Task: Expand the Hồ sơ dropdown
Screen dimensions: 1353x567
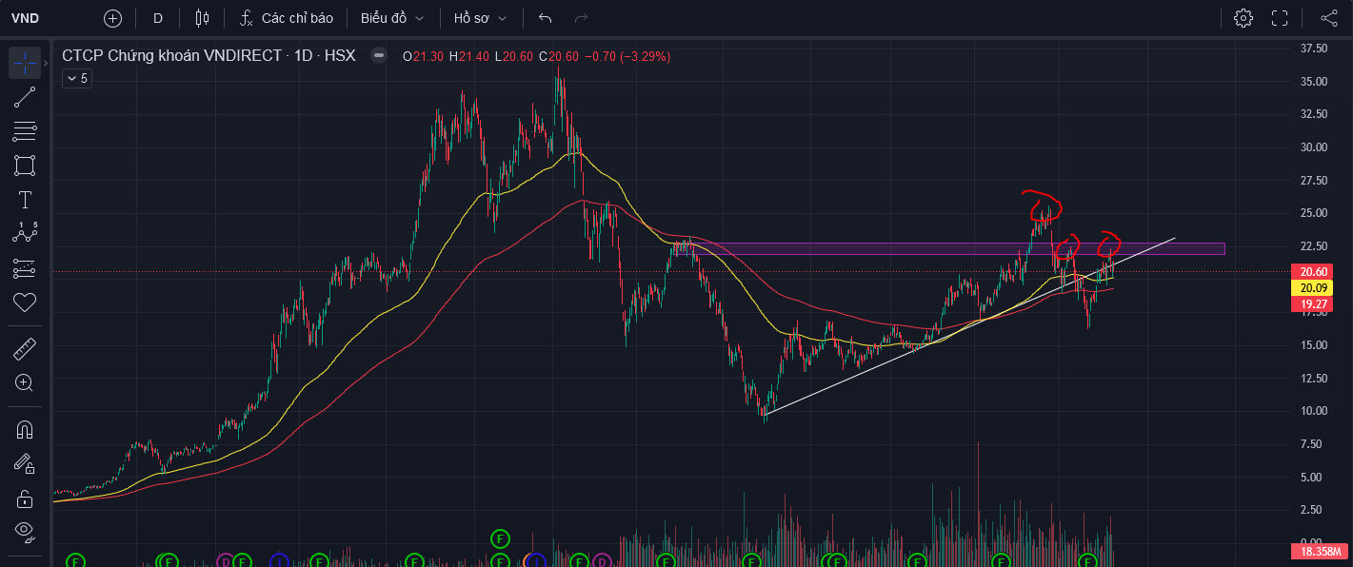Action: tap(481, 18)
